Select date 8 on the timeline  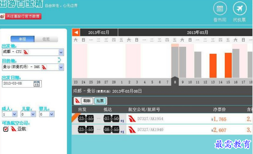tap(175, 82)
